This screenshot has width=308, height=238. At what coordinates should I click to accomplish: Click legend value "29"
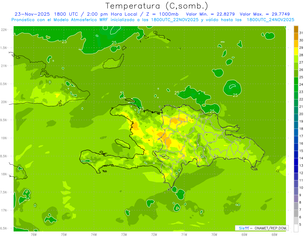pyautogui.click(x=301, y=47)
